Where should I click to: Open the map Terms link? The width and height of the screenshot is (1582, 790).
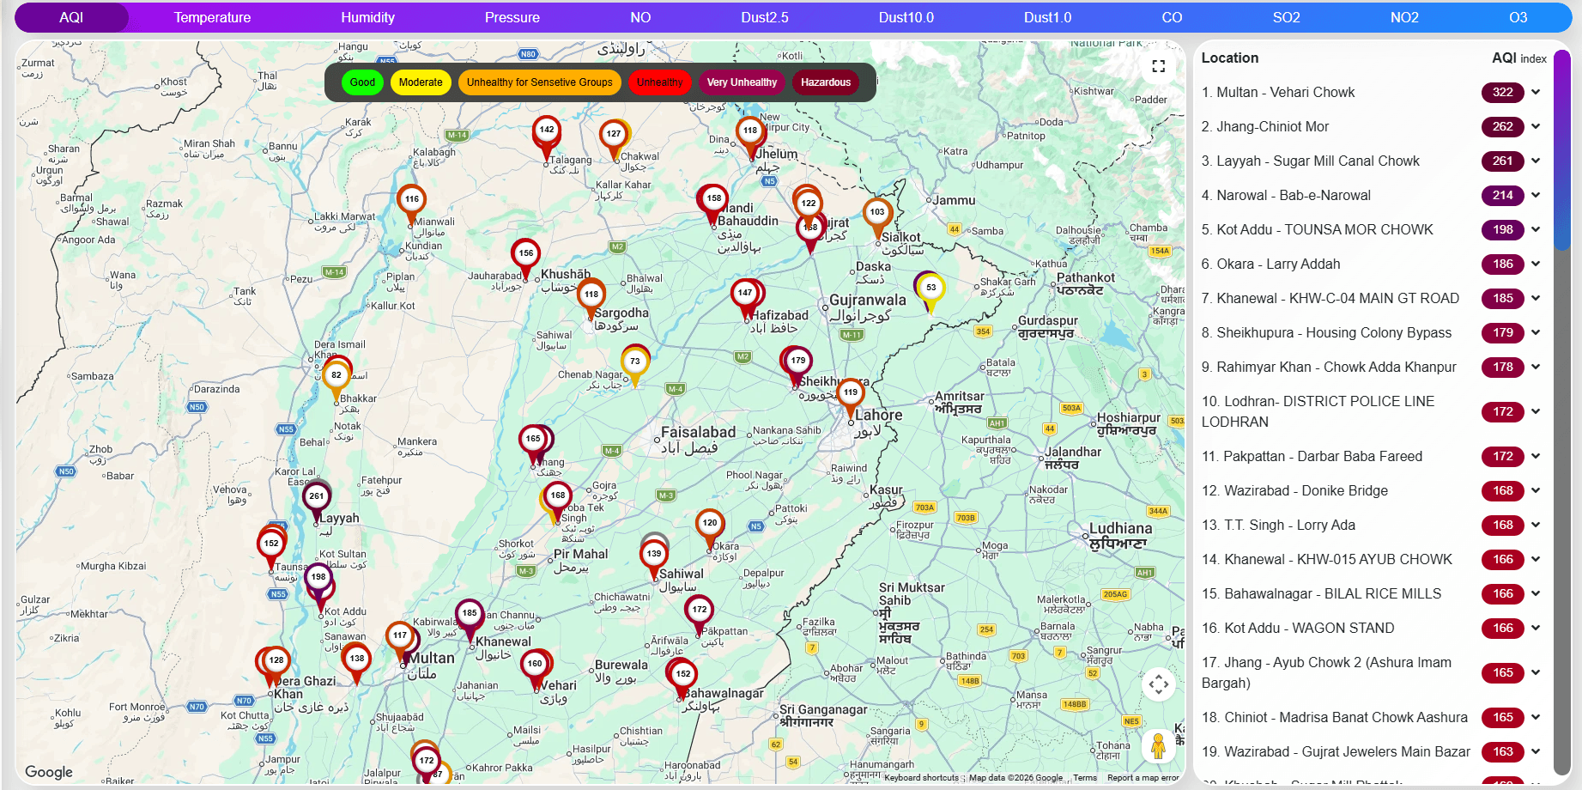tap(1085, 778)
